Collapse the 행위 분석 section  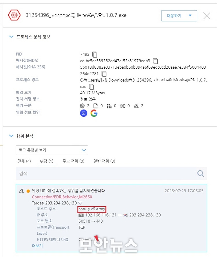coord(11,136)
